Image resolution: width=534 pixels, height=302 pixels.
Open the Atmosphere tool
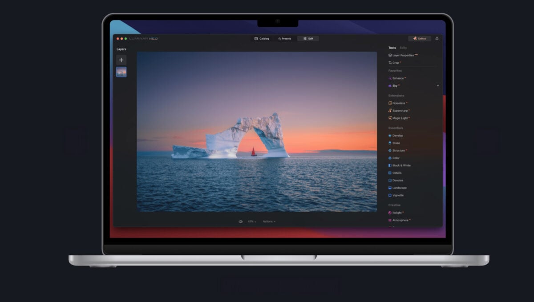399,220
